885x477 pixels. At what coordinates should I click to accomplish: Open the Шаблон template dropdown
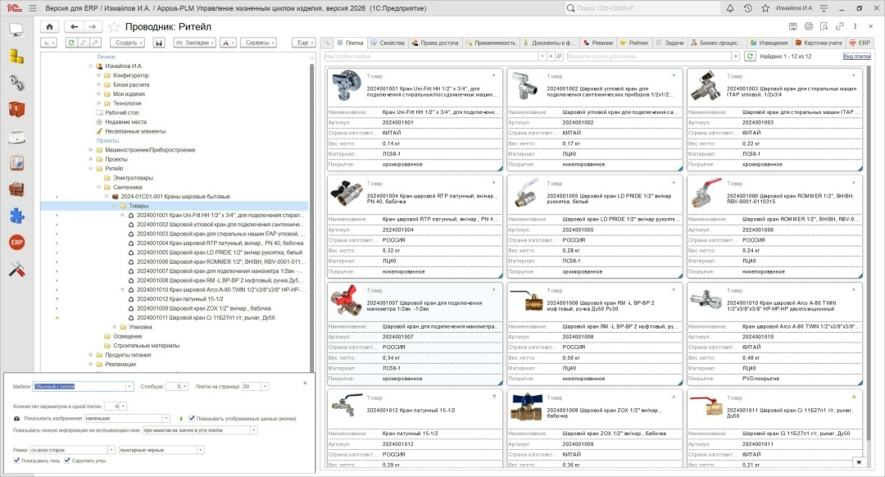coord(129,386)
